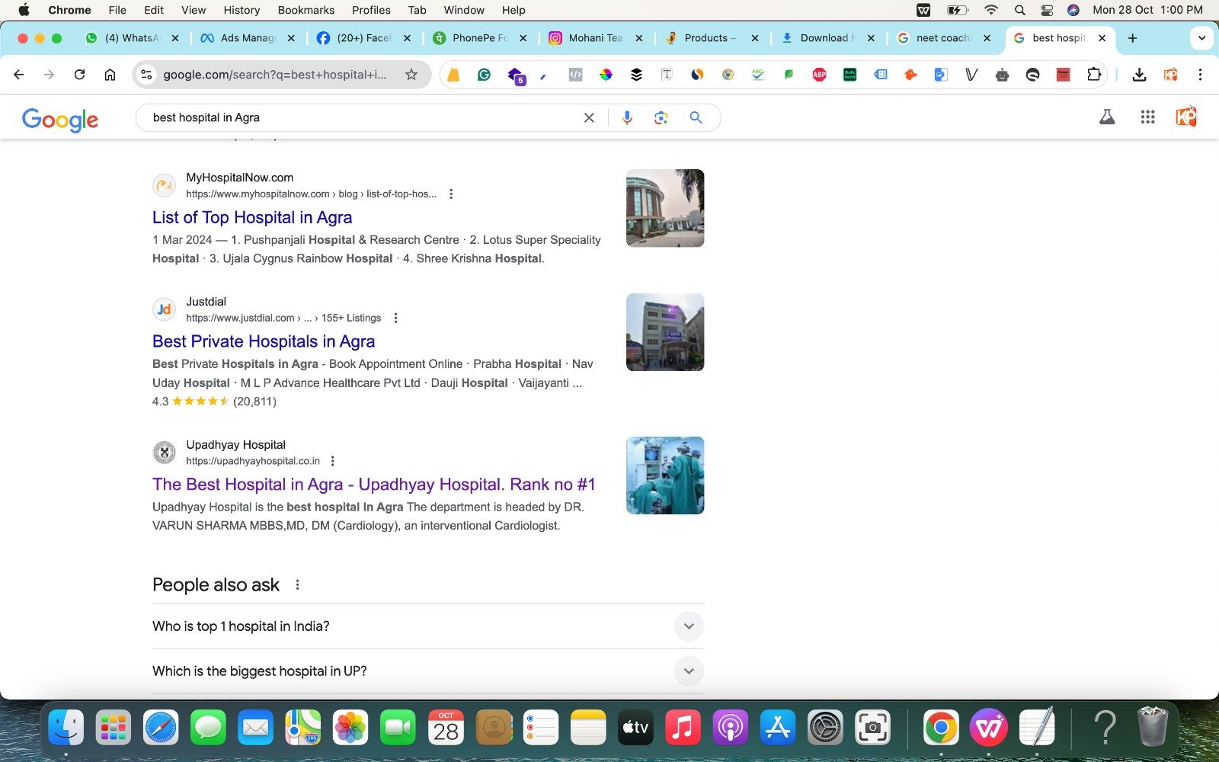Click the voice search microphone icon
This screenshot has width=1219, height=762.
(x=627, y=117)
